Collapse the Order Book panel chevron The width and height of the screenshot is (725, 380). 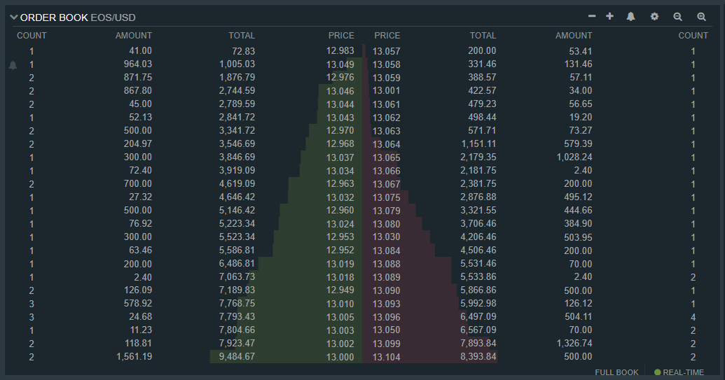[14, 17]
